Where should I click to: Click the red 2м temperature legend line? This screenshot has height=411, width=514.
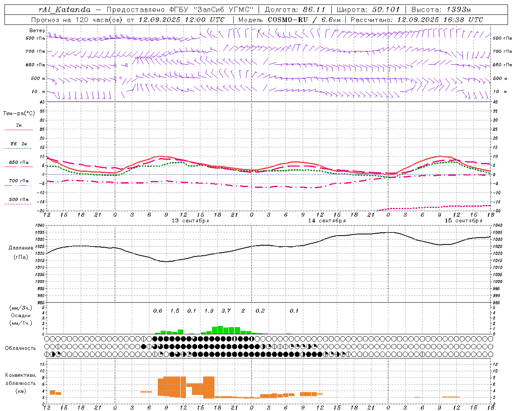point(18,130)
